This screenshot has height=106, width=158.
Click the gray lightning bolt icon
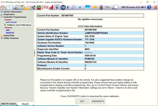(107, 7)
